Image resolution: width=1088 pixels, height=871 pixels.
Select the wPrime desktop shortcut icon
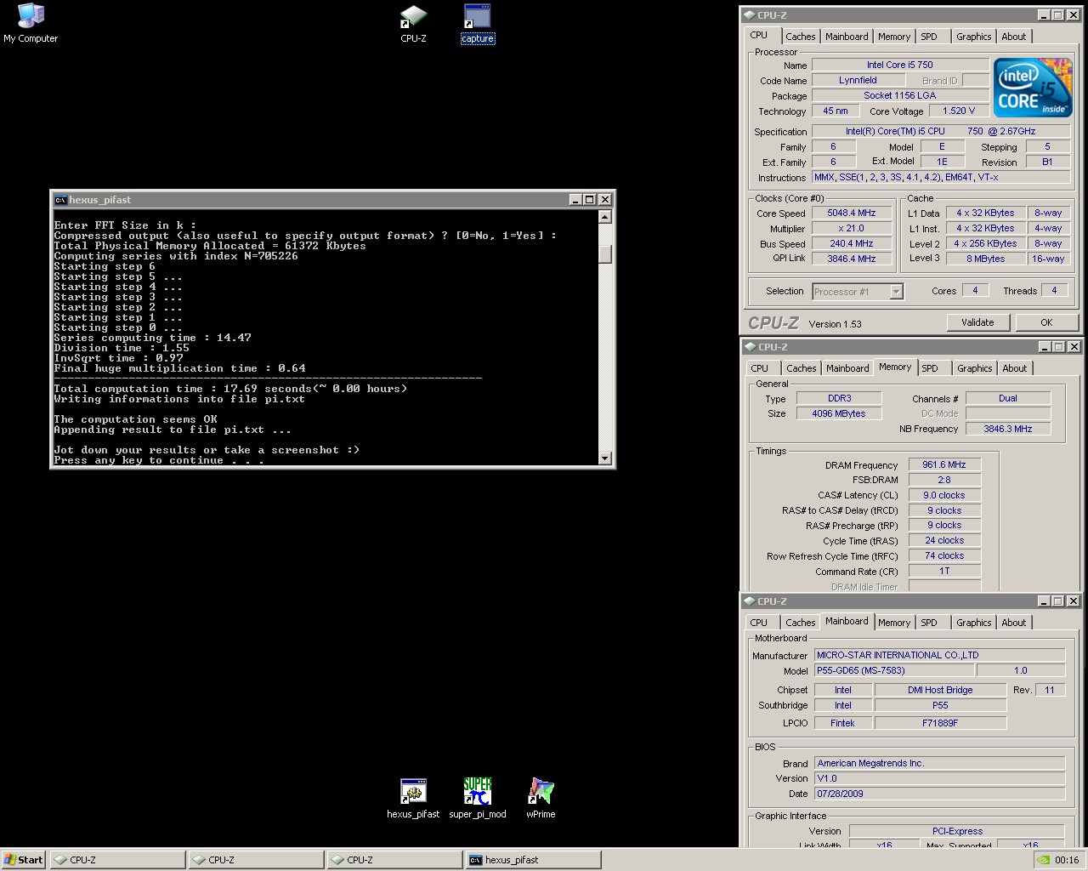pyautogui.click(x=541, y=798)
